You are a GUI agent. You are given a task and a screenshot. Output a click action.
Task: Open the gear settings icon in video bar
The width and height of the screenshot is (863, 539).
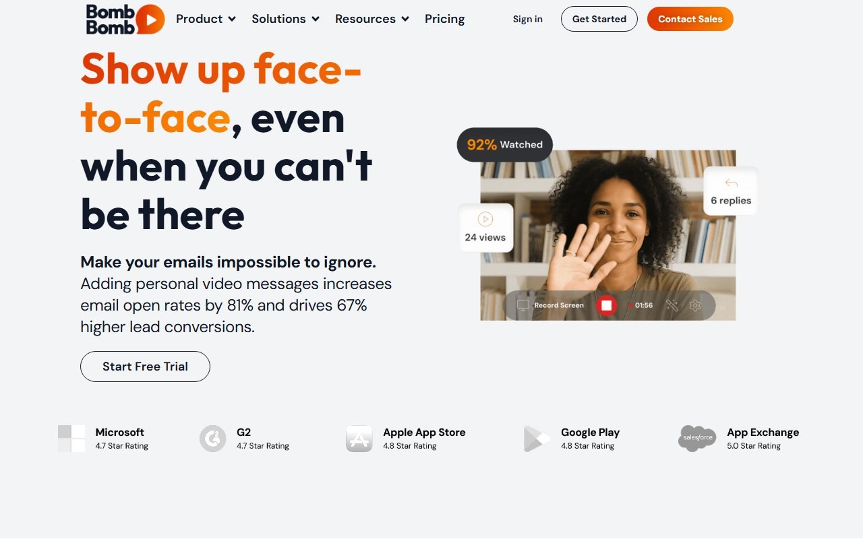[695, 305]
